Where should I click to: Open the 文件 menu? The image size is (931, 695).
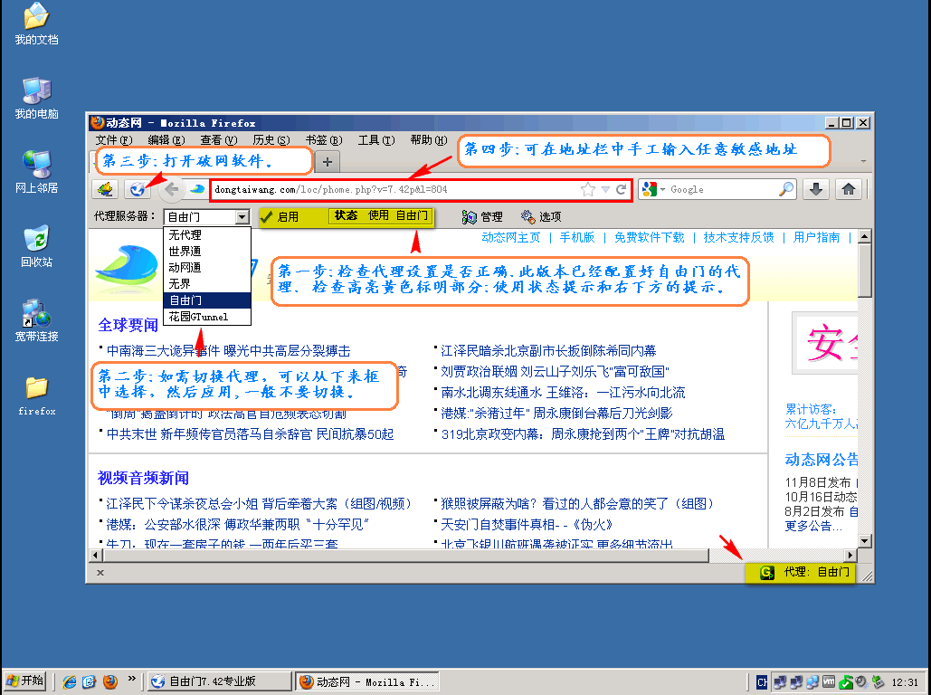(x=113, y=140)
